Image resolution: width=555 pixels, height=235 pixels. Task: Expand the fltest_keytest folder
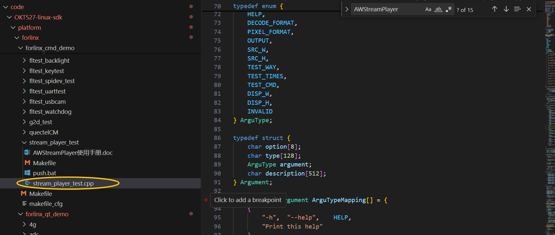24,71
